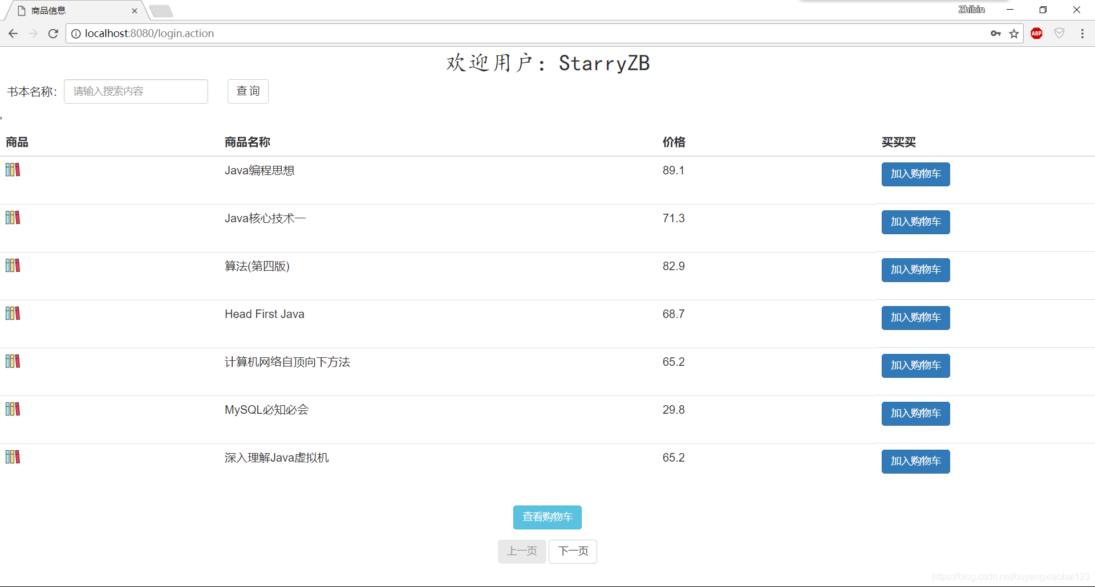
Task: Click the 商品 column header
Action: pyautogui.click(x=17, y=142)
